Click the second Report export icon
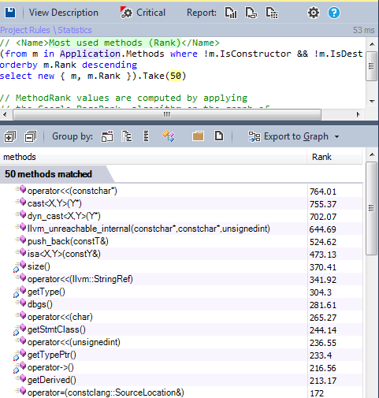 (x=251, y=13)
